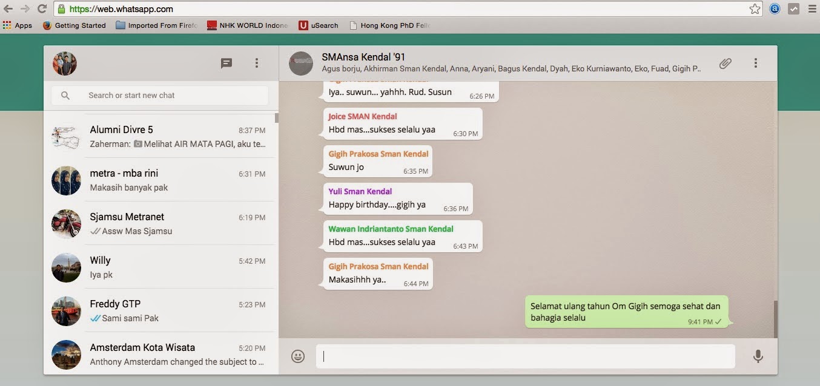Open the Chrome hamburger menu
The width and height of the screenshot is (820, 386).
pos(812,9)
